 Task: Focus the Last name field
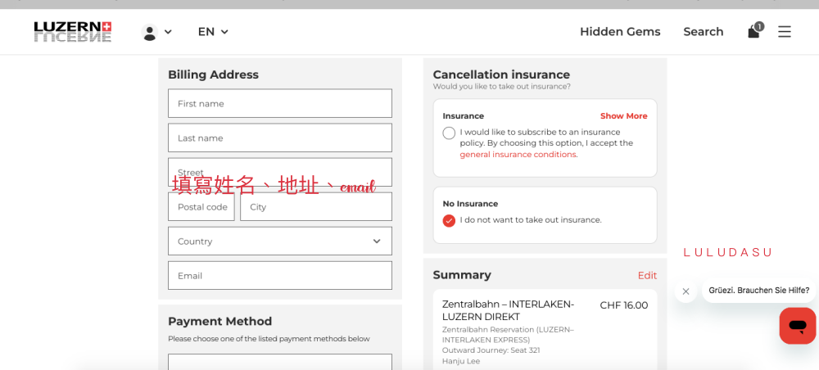pyautogui.click(x=280, y=138)
